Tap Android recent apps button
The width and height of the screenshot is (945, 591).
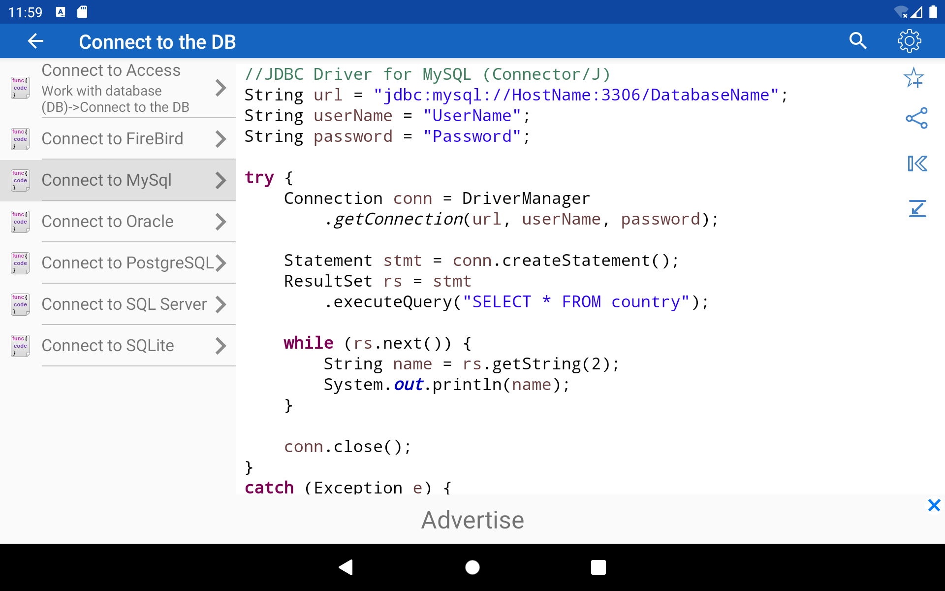(x=598, y=567)
